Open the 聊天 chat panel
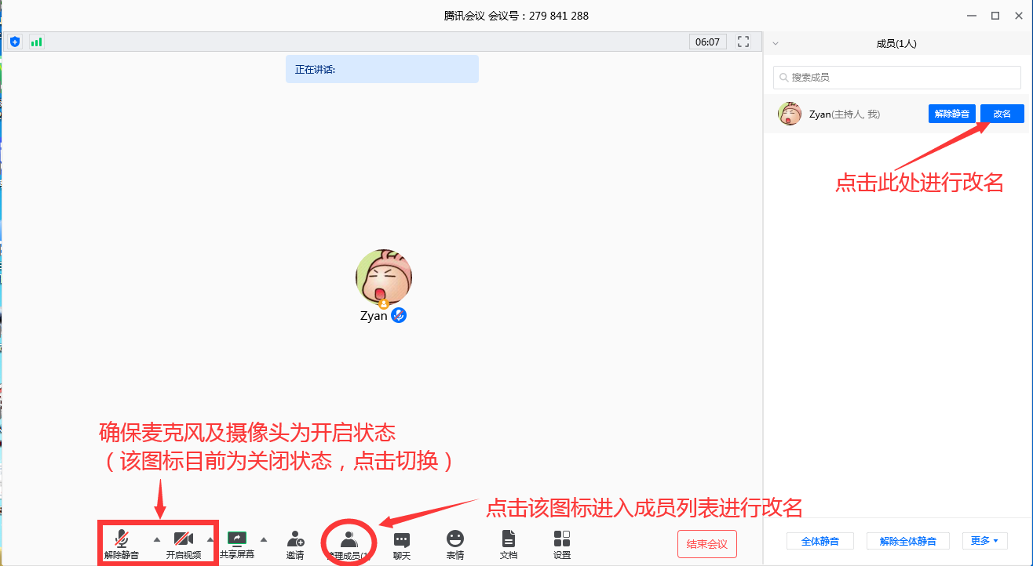Screen dimensions: 1033x566 coord(402,543)
